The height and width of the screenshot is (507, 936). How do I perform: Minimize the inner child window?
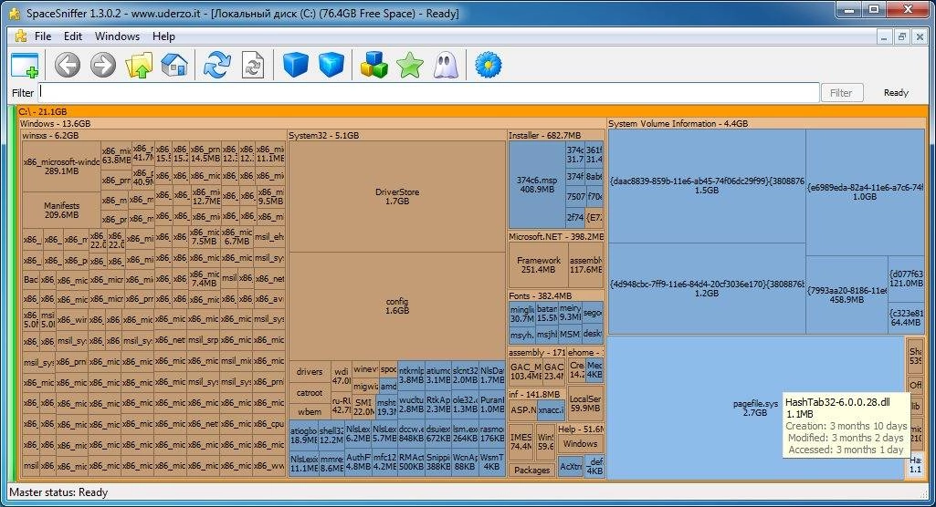(x=884, y=37)
